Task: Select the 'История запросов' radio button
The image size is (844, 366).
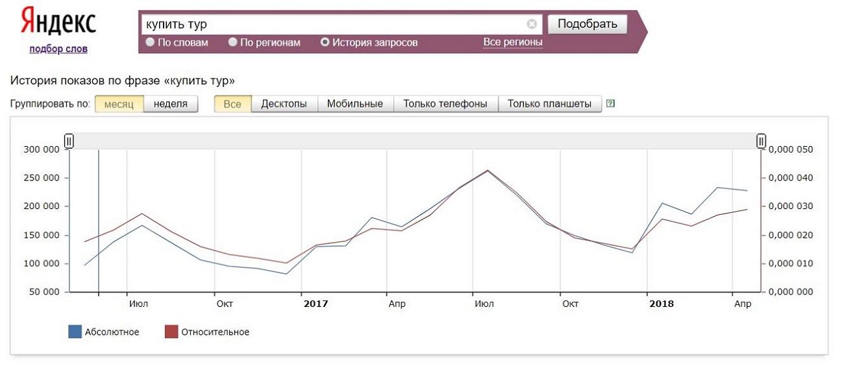Action: point(325,42)
